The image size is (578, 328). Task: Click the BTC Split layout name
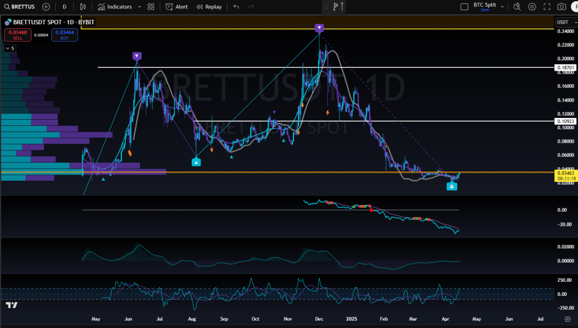[485, 5]
